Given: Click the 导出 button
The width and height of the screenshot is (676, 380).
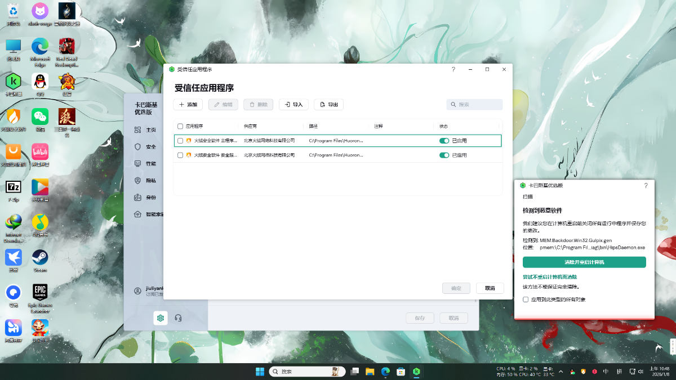Looking at the screenshot, I should click(328, 105).
